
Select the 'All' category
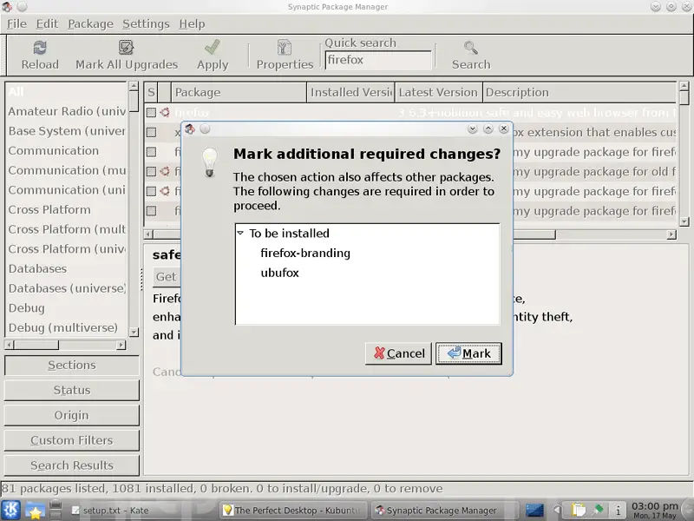(x=67, y=92)
